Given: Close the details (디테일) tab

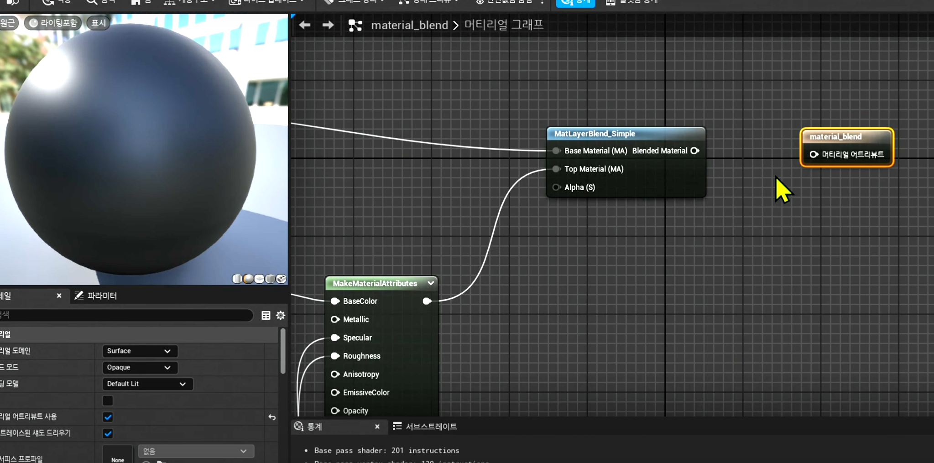Looking at the screenshot, I should [x=59, y=296].
